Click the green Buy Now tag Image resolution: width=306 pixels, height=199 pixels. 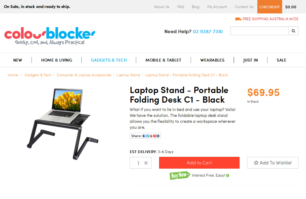180,175
